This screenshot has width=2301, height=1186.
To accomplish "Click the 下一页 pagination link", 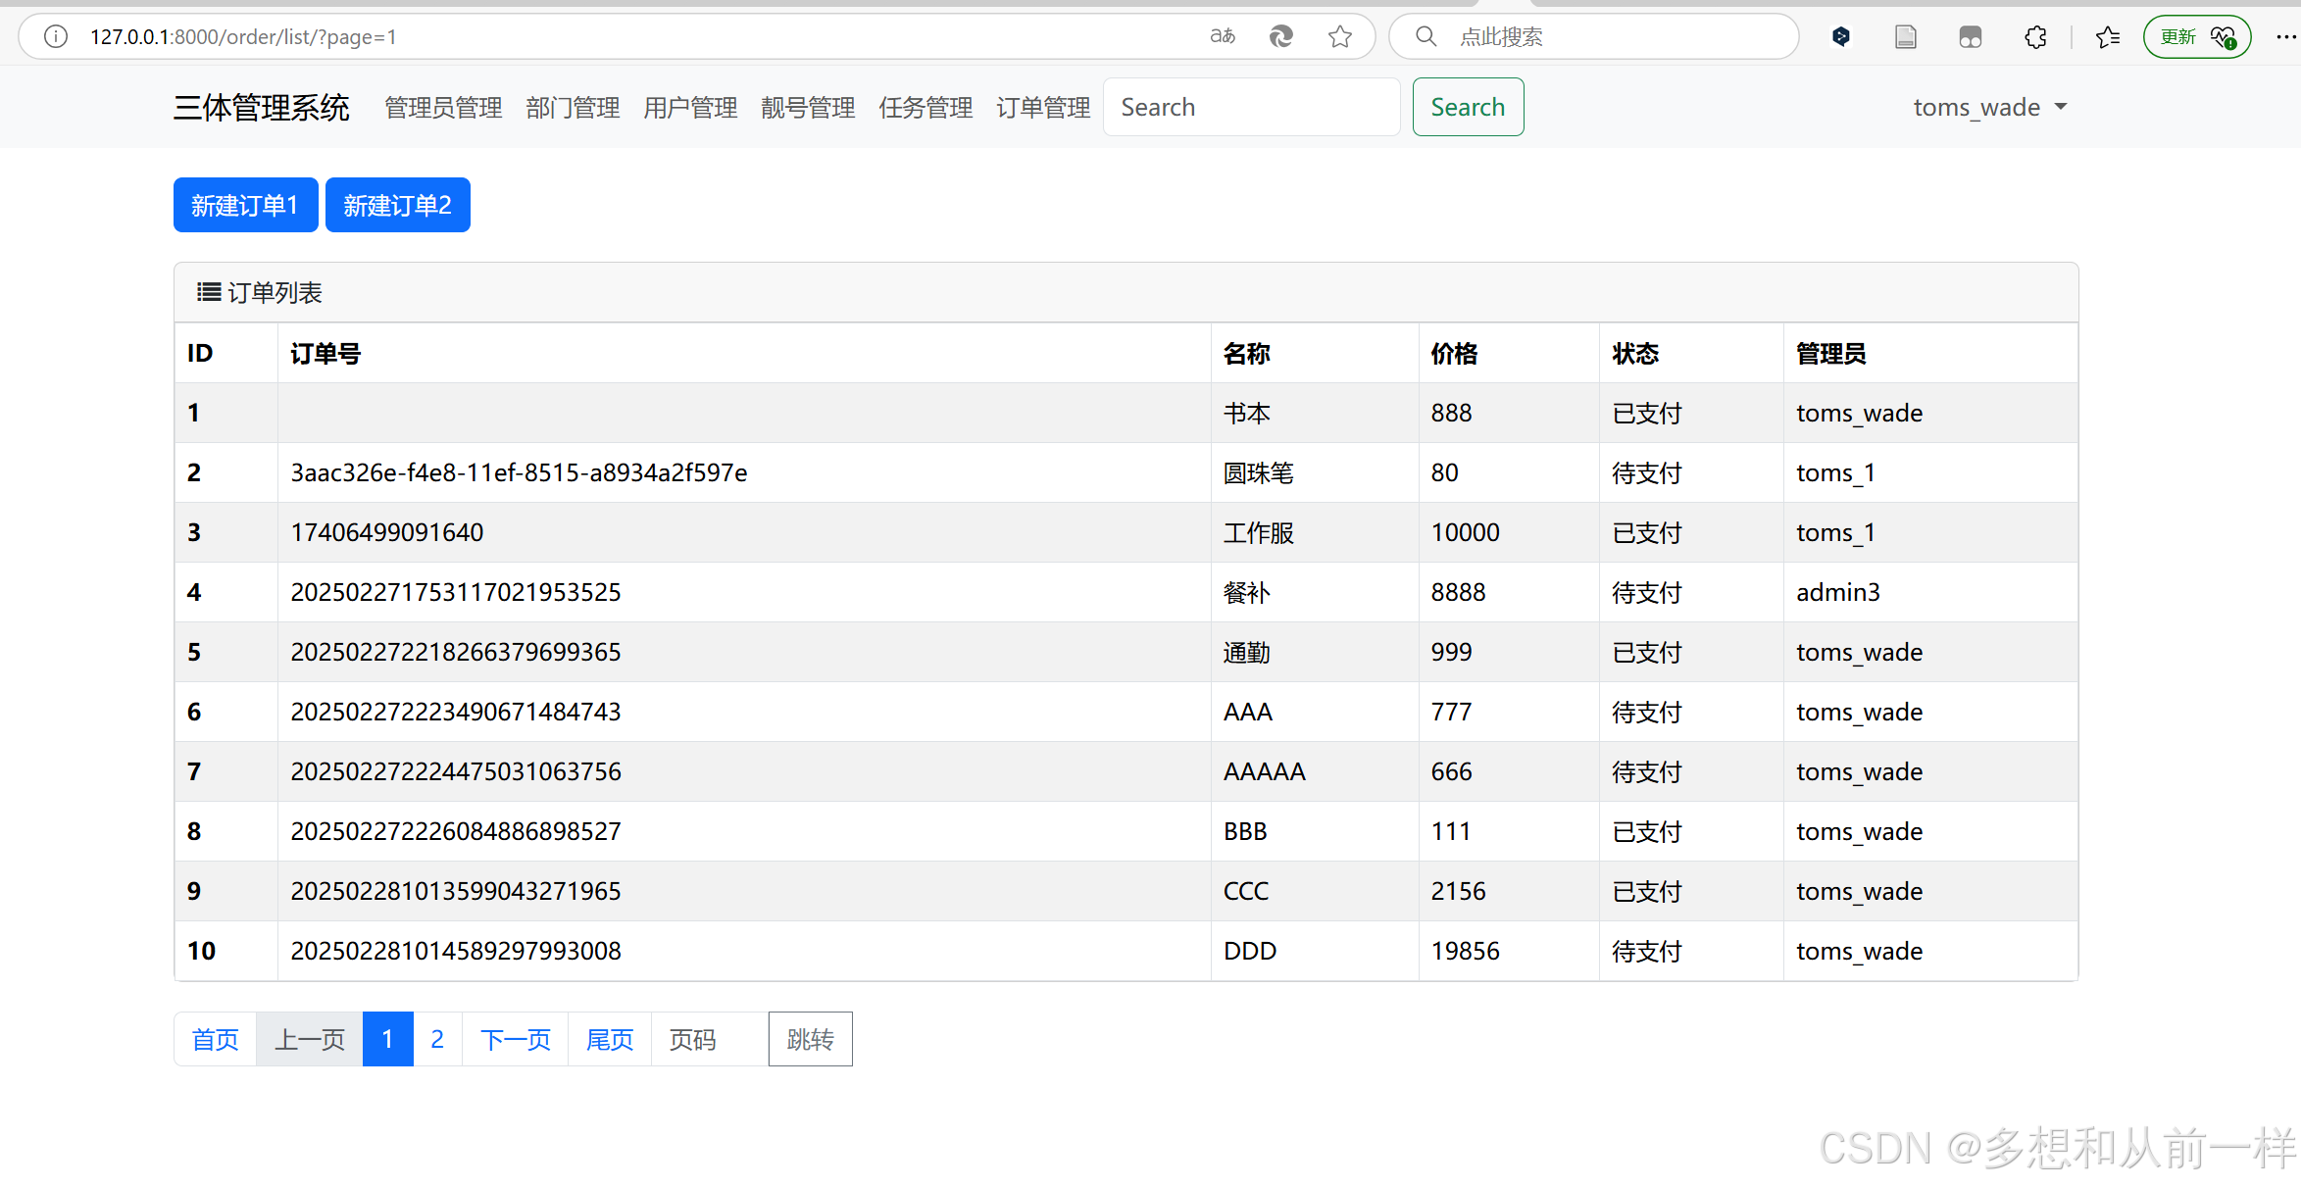I will (516, 1039).
